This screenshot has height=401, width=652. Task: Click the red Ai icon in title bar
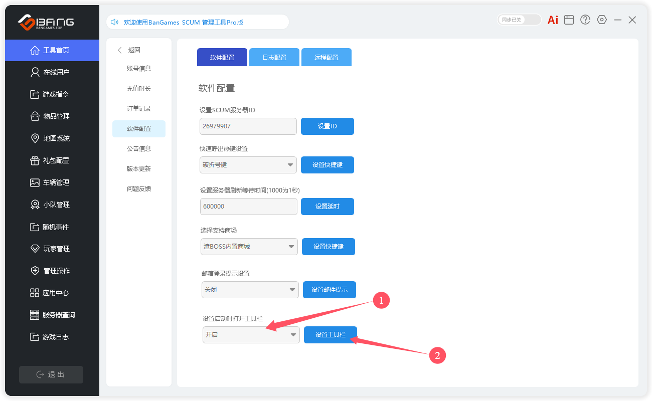point(553,20)
